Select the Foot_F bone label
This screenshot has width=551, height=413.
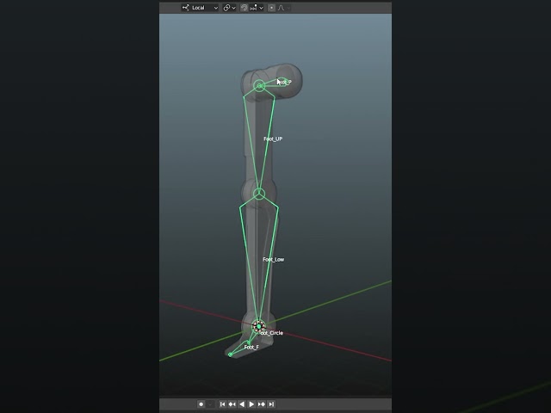(x=251, y=348)
